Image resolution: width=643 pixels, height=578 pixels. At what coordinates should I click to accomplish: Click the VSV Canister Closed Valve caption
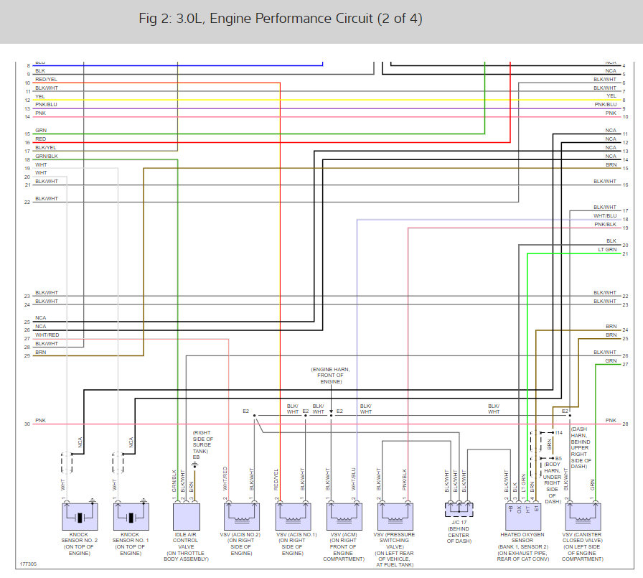(583, 547)
